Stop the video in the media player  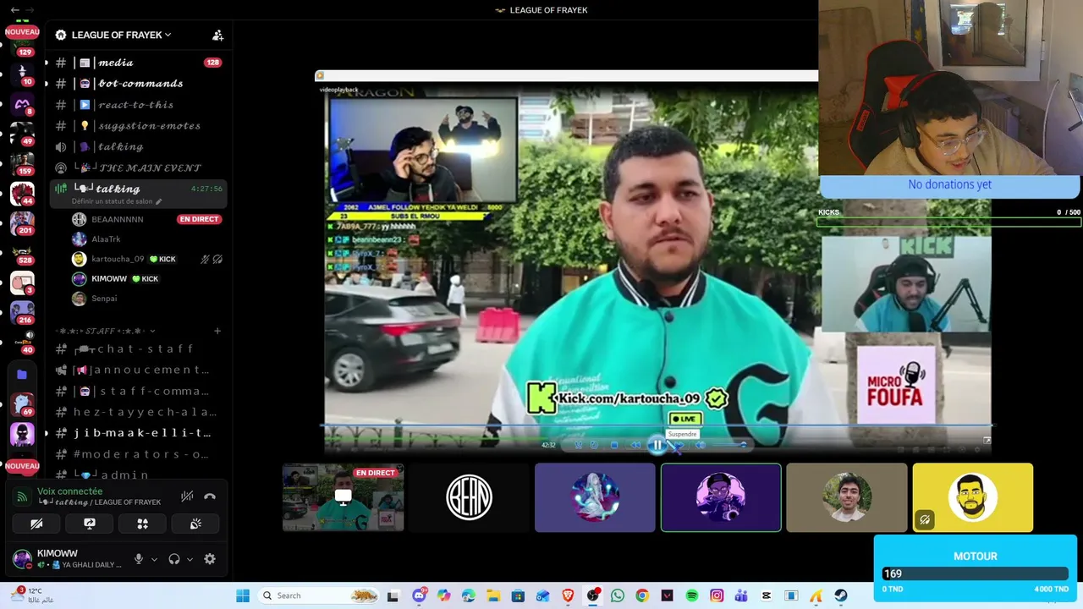pos(614,445)
